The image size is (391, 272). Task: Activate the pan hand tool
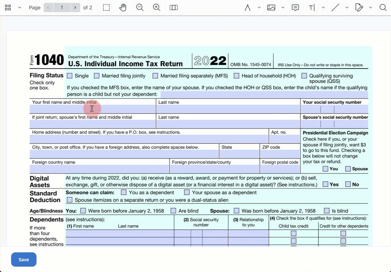pos(123,7)
